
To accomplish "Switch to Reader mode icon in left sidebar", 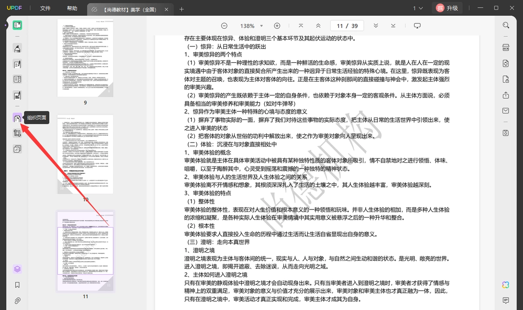I will pos(17,25).
